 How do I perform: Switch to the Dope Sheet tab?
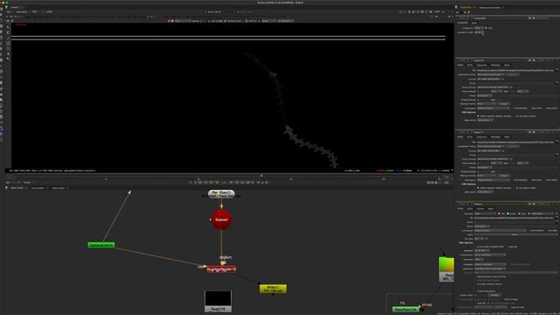click(59, 188)
